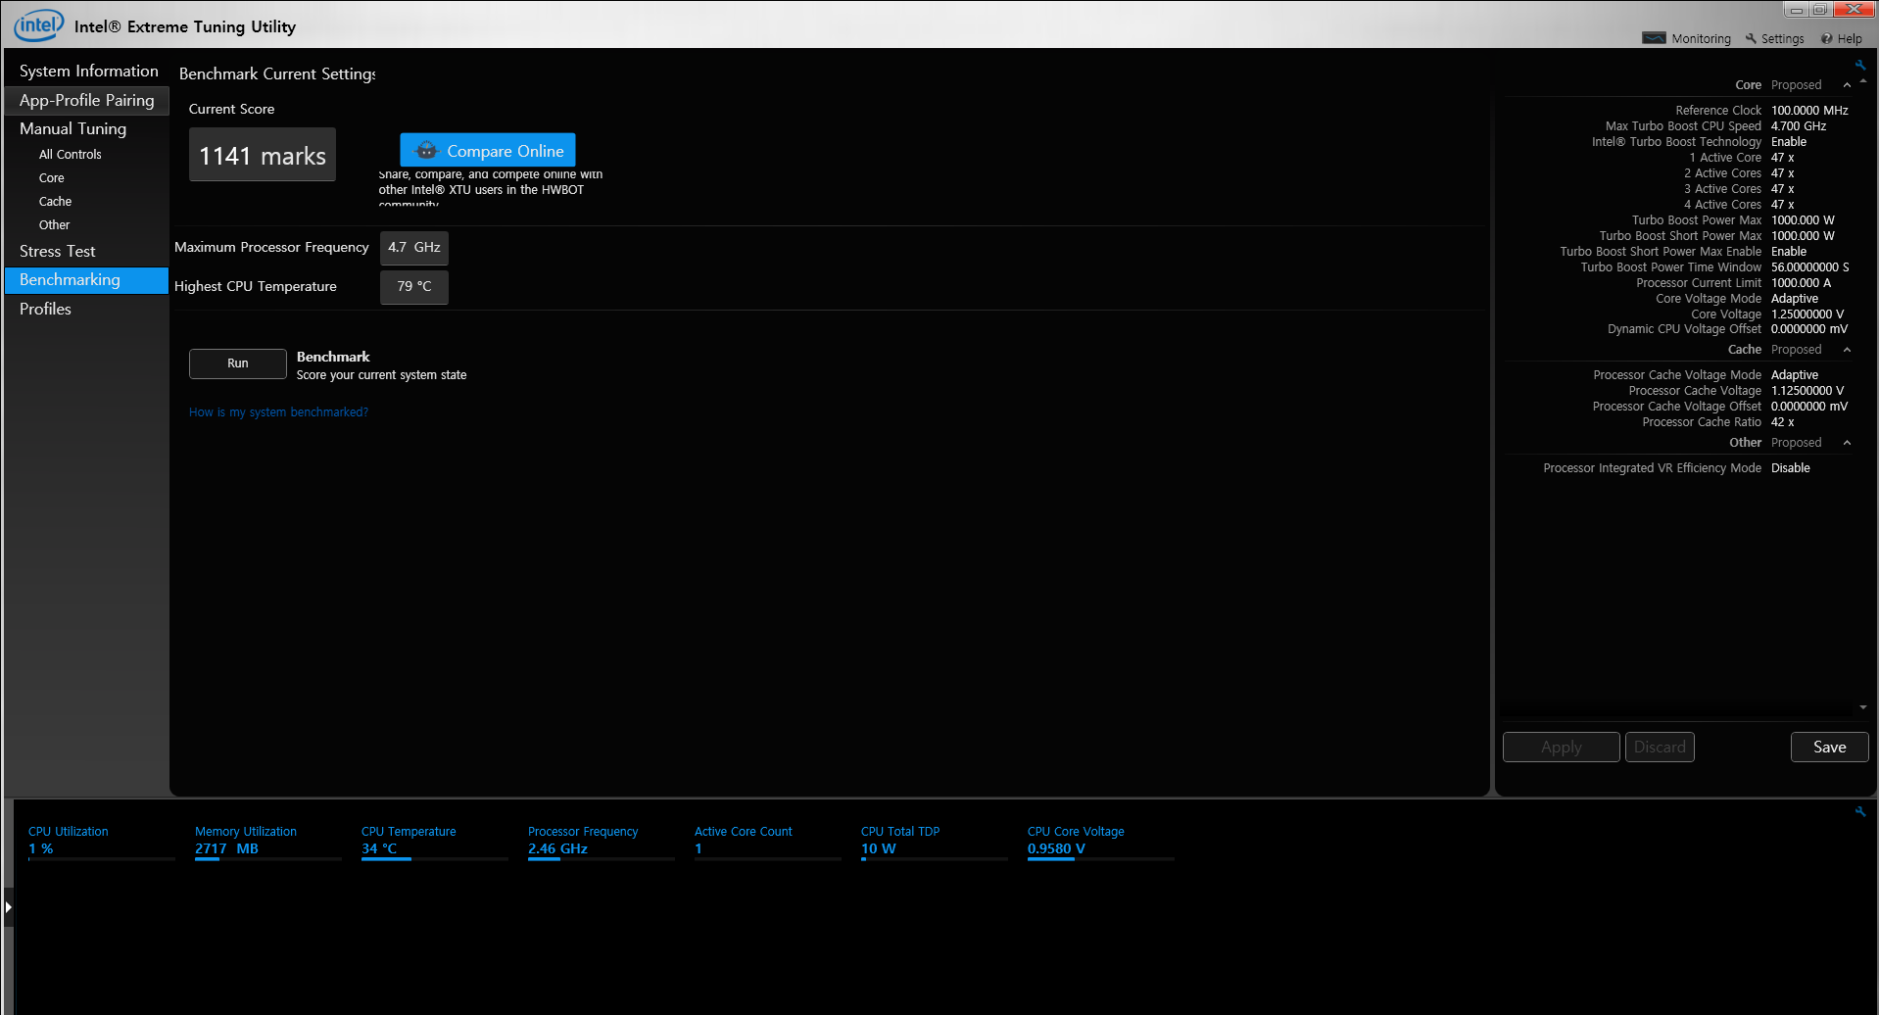Expand the monitoring panel side arrow
The height and width of the screenshot is (1015, 1879).
click(x=9, y=907)
